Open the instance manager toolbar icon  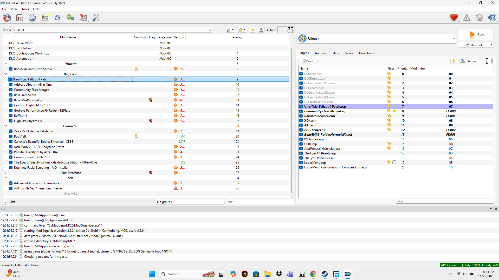[x=7, y=18]
